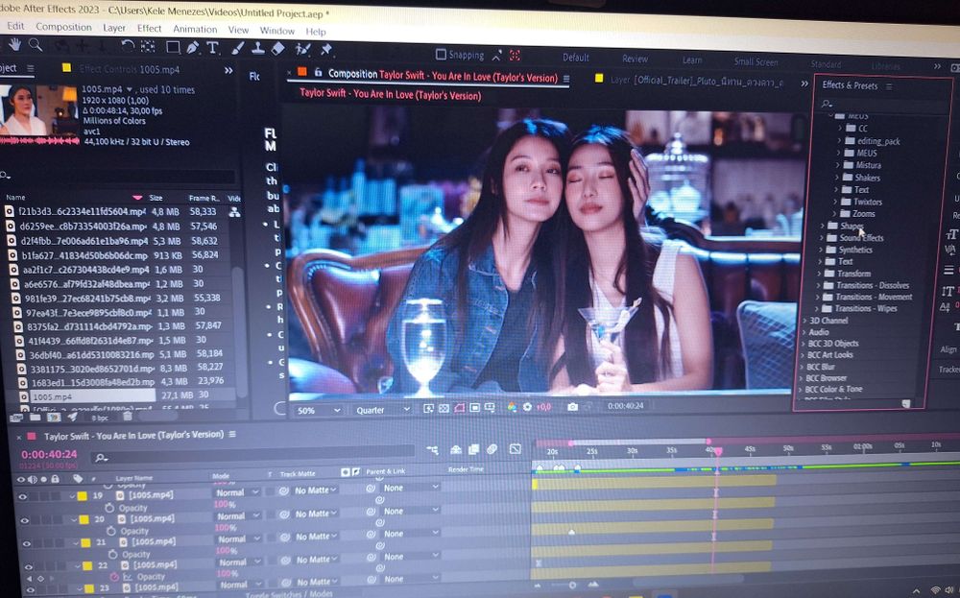Hide layer 22 with its eye icon
This screenshot has width=960, height=598.
28,566
